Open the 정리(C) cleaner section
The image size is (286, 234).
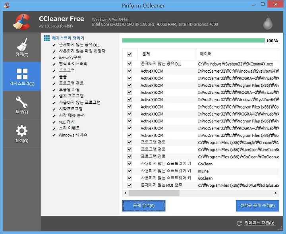click(22, 47)
